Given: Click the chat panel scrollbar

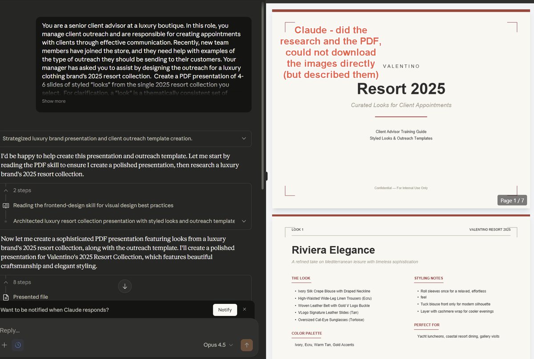Looking at the screenshot, I should [262, 96].
